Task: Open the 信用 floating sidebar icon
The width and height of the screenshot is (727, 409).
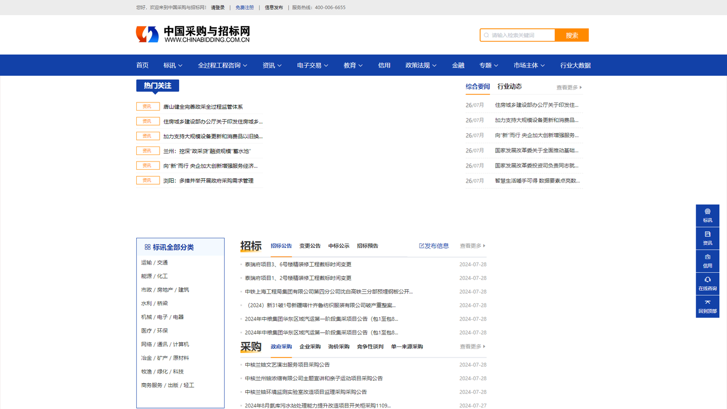Action: point(707,261)
